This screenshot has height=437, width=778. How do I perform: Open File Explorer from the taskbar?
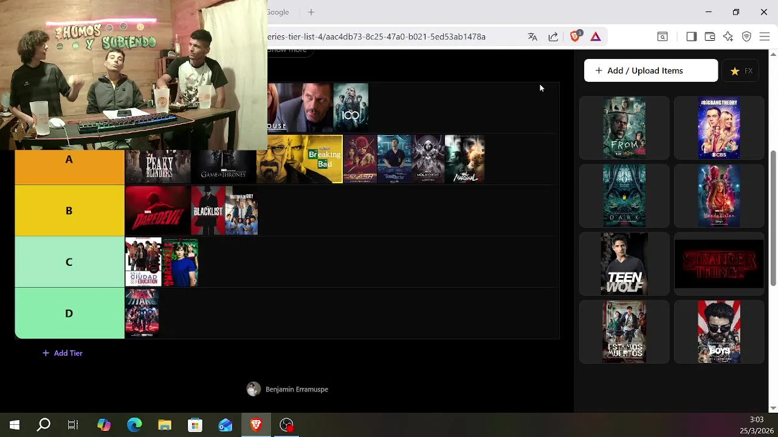tap(165, 425)
